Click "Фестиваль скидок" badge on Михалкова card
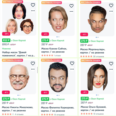Screen dimensions: 116x116 point(12,60)
